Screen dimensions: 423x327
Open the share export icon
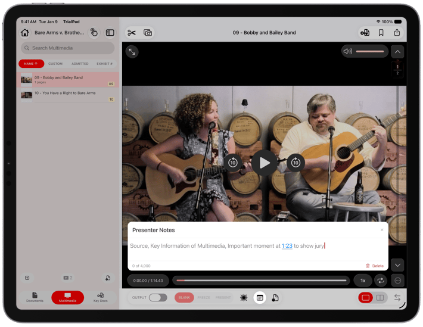397,33
